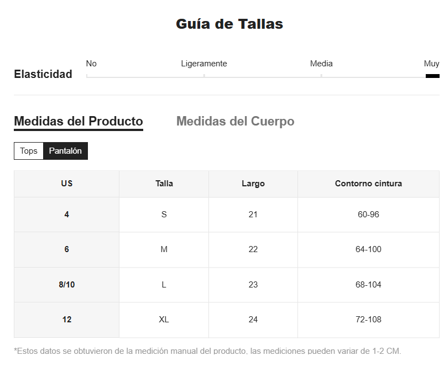The height and width of the screenshot is (366, 444).
Task: Select the US size 4 row
Action: click(227, 215)
